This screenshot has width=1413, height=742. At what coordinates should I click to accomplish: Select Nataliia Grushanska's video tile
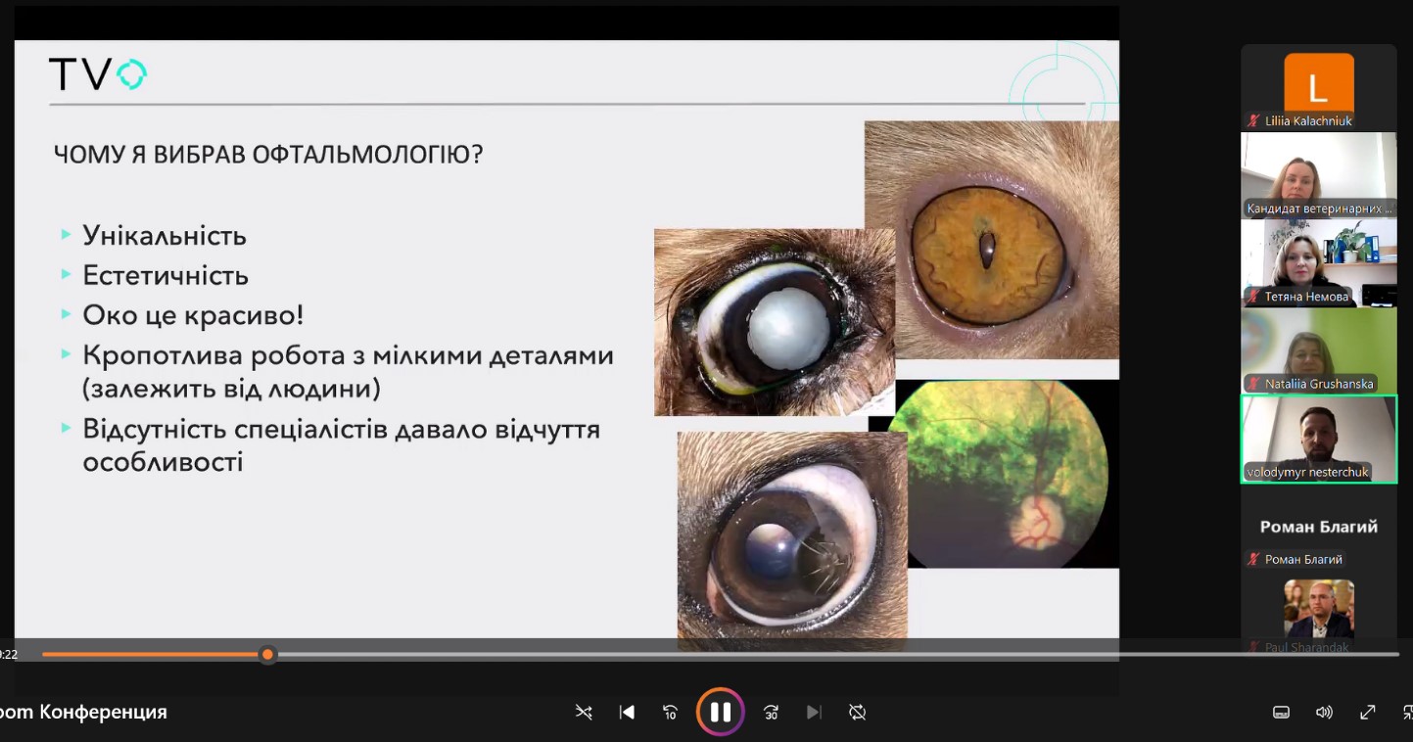click(x=1319, y=350)
